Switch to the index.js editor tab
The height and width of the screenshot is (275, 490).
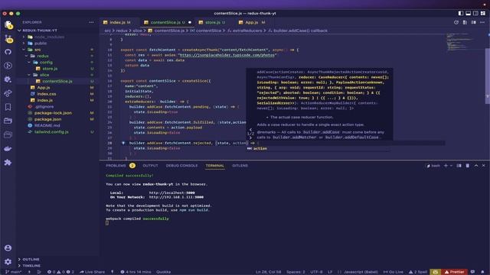(x=117, y=22)
